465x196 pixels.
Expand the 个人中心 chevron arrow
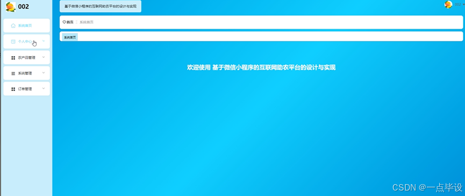tap(44, 41)
